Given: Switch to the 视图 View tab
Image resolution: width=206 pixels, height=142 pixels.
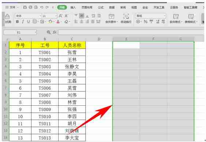Looking at the screenshot, I should tap(134, 7).
